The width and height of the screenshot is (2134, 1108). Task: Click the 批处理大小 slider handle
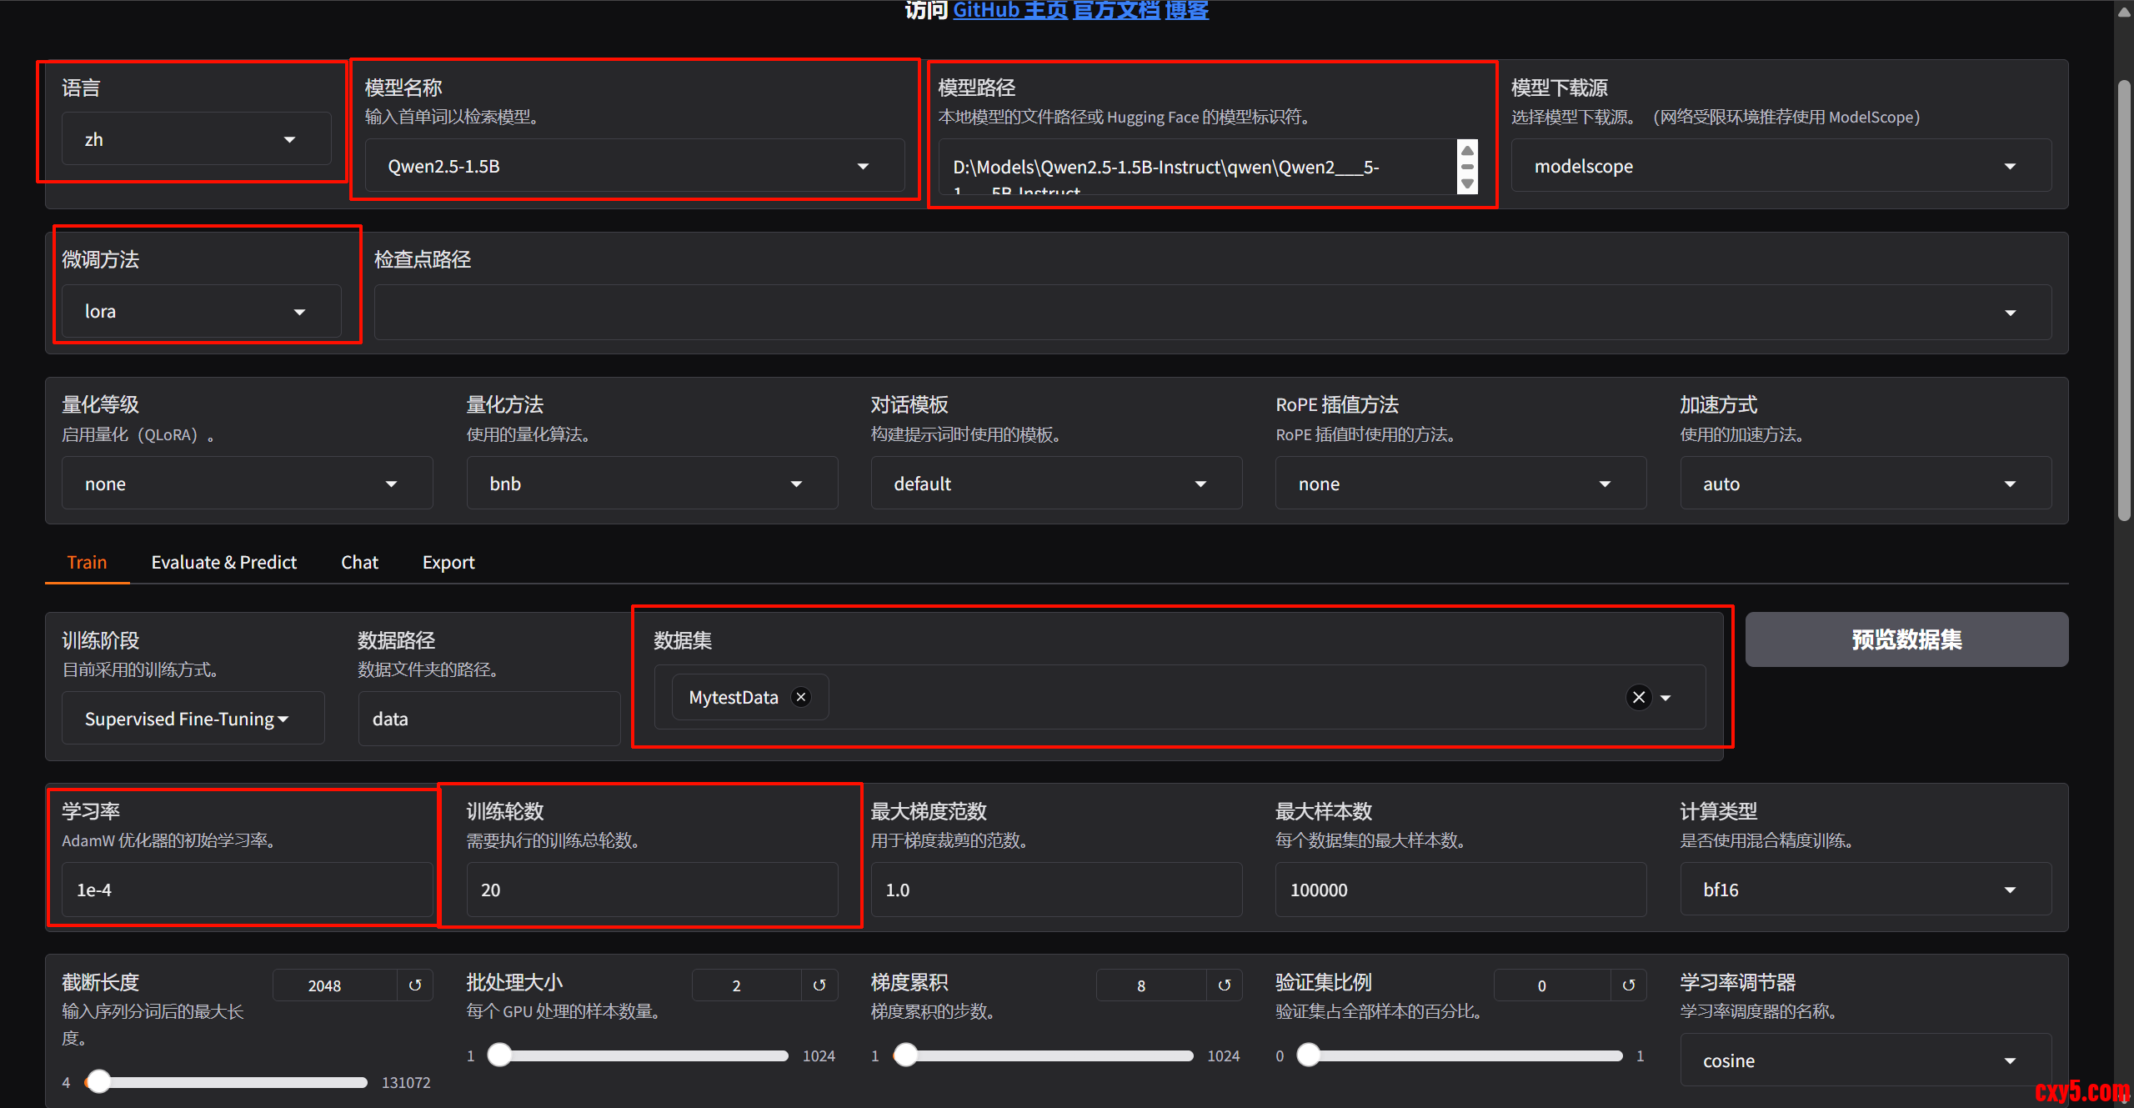click(499, 1055)
